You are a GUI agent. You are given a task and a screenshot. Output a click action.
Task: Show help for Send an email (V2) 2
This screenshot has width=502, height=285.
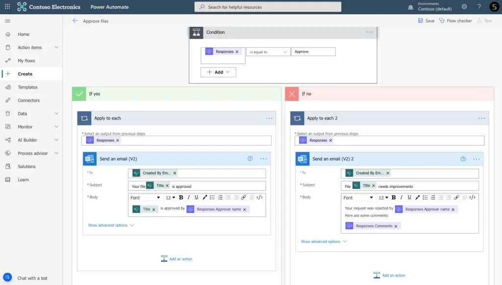[463, 159]
